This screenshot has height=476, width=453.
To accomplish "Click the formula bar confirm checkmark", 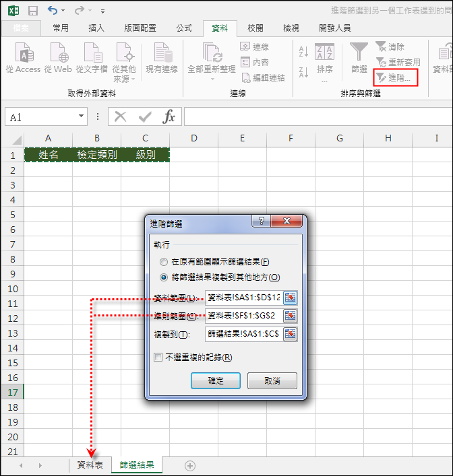I will [145, 116].
